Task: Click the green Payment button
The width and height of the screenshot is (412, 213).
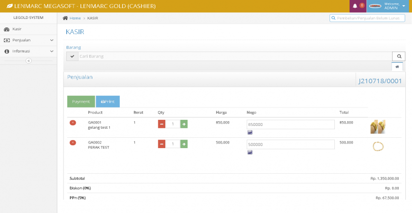Action: pyautogui.click(x=81, y=102)
